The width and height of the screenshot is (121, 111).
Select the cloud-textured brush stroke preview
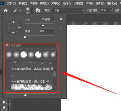(32, 87)
